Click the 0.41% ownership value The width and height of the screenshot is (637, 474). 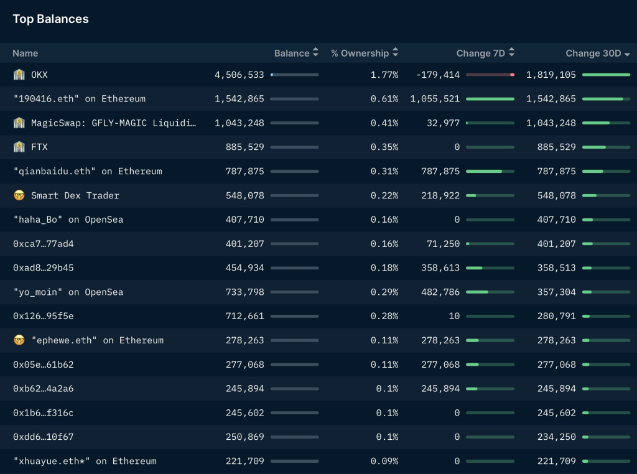click(384, 123)
